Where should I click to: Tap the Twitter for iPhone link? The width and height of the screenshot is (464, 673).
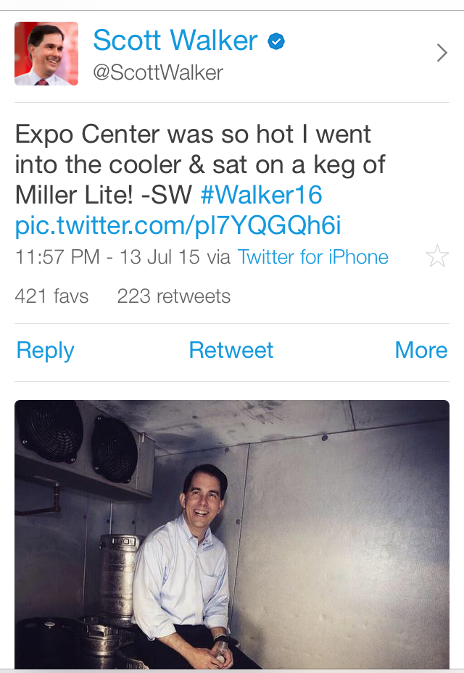313,257
